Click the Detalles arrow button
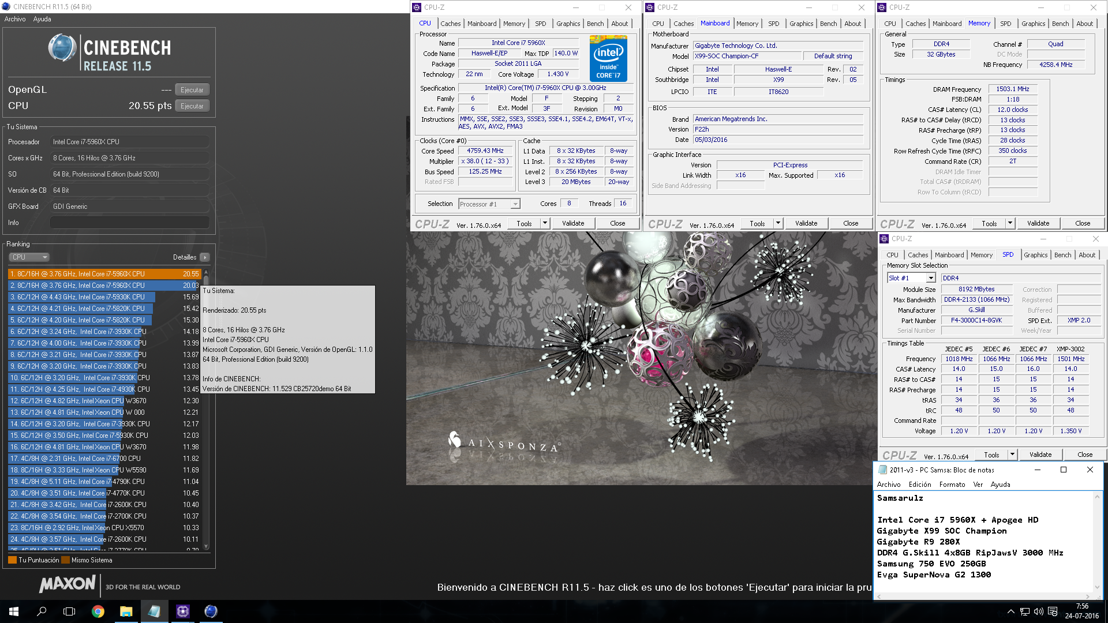Viewport: 1108px width, 623px height. click(x=205, y=257)
